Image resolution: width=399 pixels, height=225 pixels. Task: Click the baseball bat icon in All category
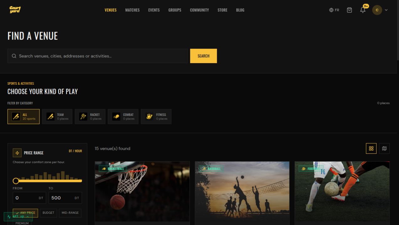(x=16, y=116)
